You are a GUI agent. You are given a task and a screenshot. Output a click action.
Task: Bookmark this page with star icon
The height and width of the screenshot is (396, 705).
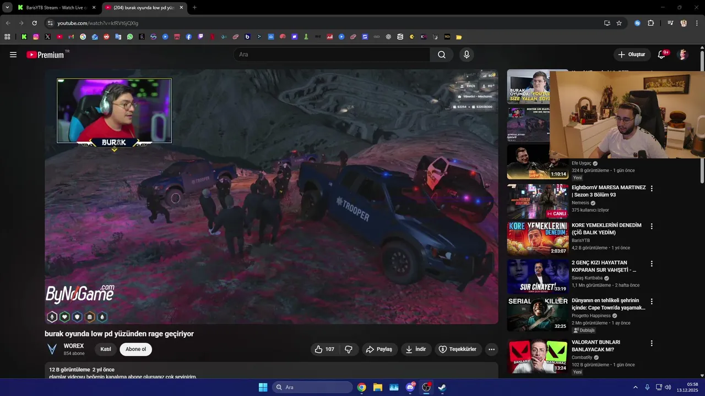point(619,23)
